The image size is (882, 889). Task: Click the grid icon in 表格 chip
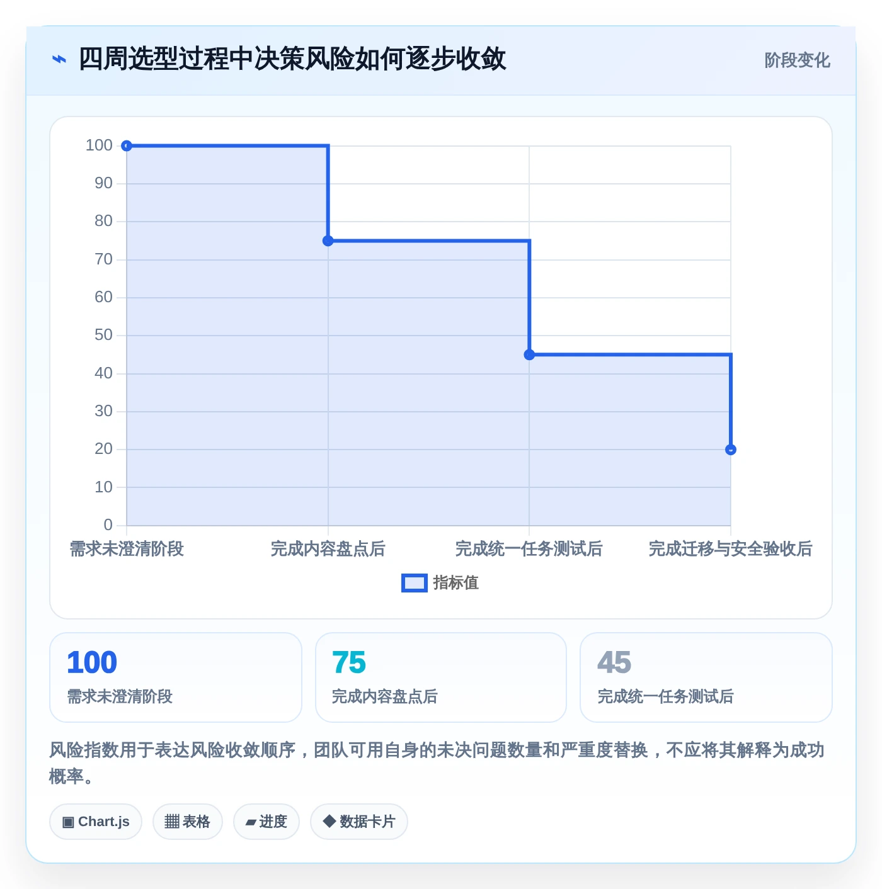[172, 822]
